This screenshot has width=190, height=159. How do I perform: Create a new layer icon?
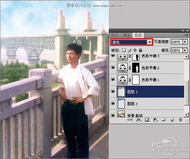(172, 120)
